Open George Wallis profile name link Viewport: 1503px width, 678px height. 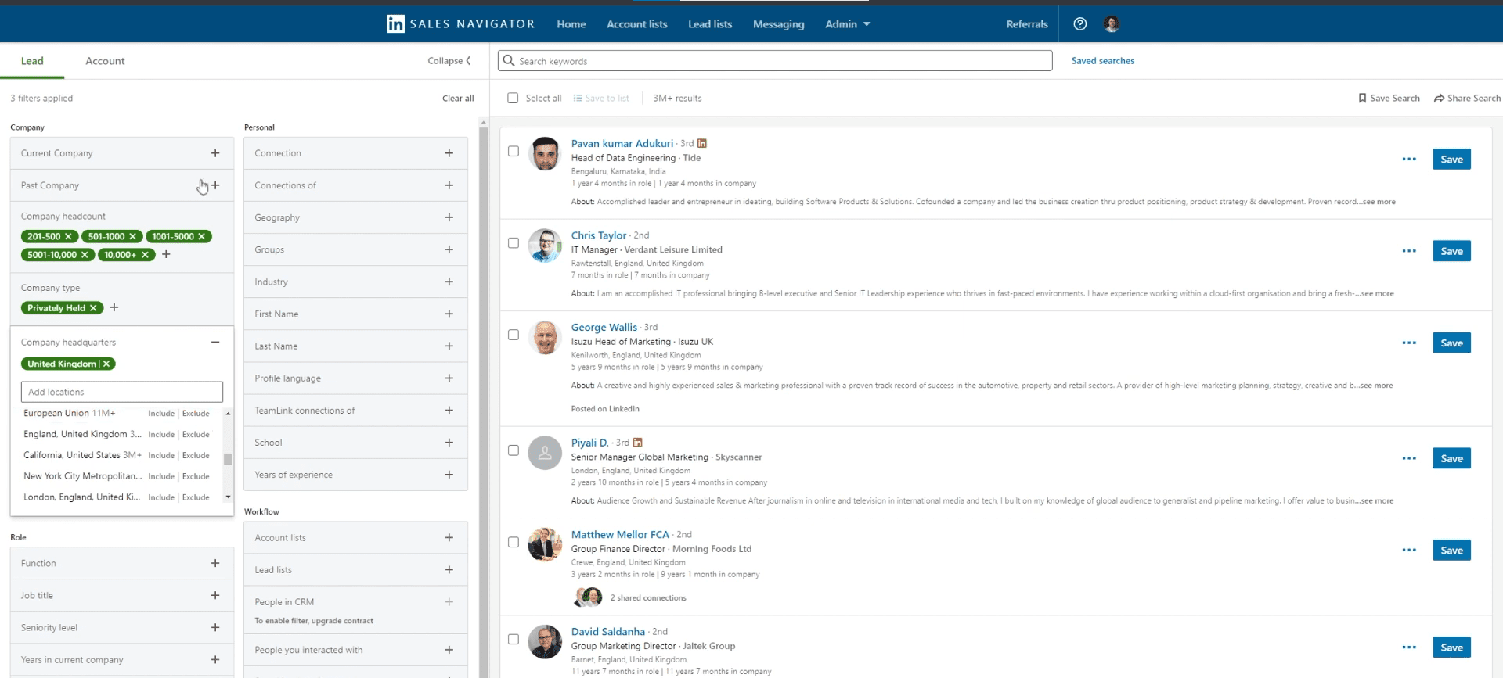point(604,327)
